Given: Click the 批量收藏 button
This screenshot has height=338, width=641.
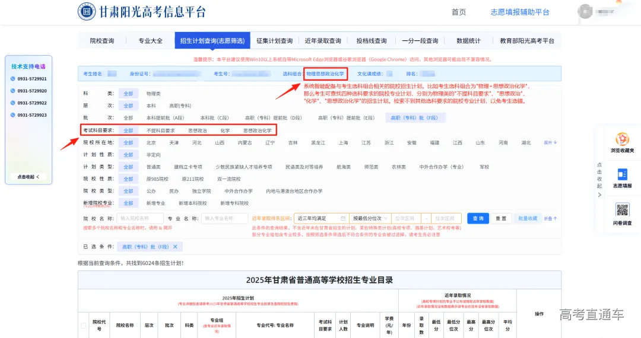Looking at the screenshot, I should coord(528,218).
